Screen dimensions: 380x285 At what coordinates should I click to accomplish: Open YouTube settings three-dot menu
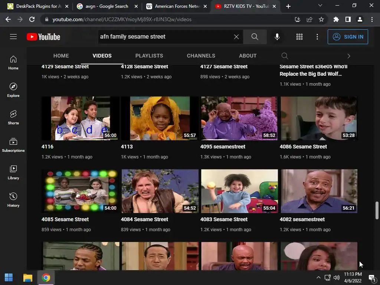[317, 37]
